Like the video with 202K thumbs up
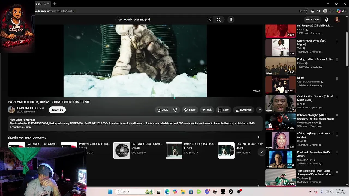This screenshot has height=196, width=349. tap(162, 110)
